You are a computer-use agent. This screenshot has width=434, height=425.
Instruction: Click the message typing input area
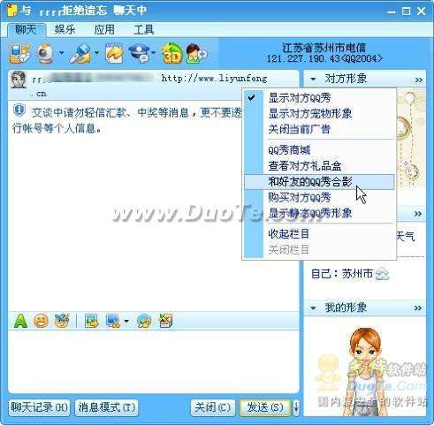point(154,360)
